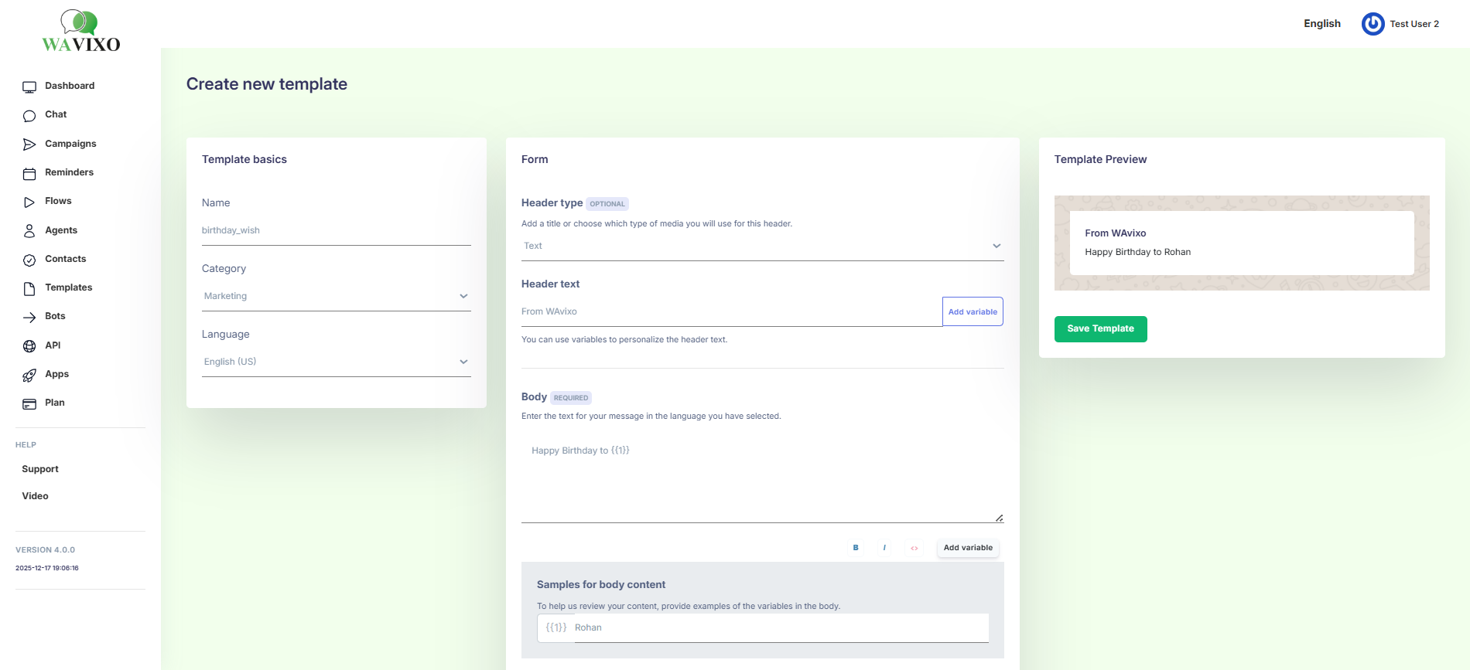
Task: Click the Campaigns paper-plane icon
Action: [29, 145]
